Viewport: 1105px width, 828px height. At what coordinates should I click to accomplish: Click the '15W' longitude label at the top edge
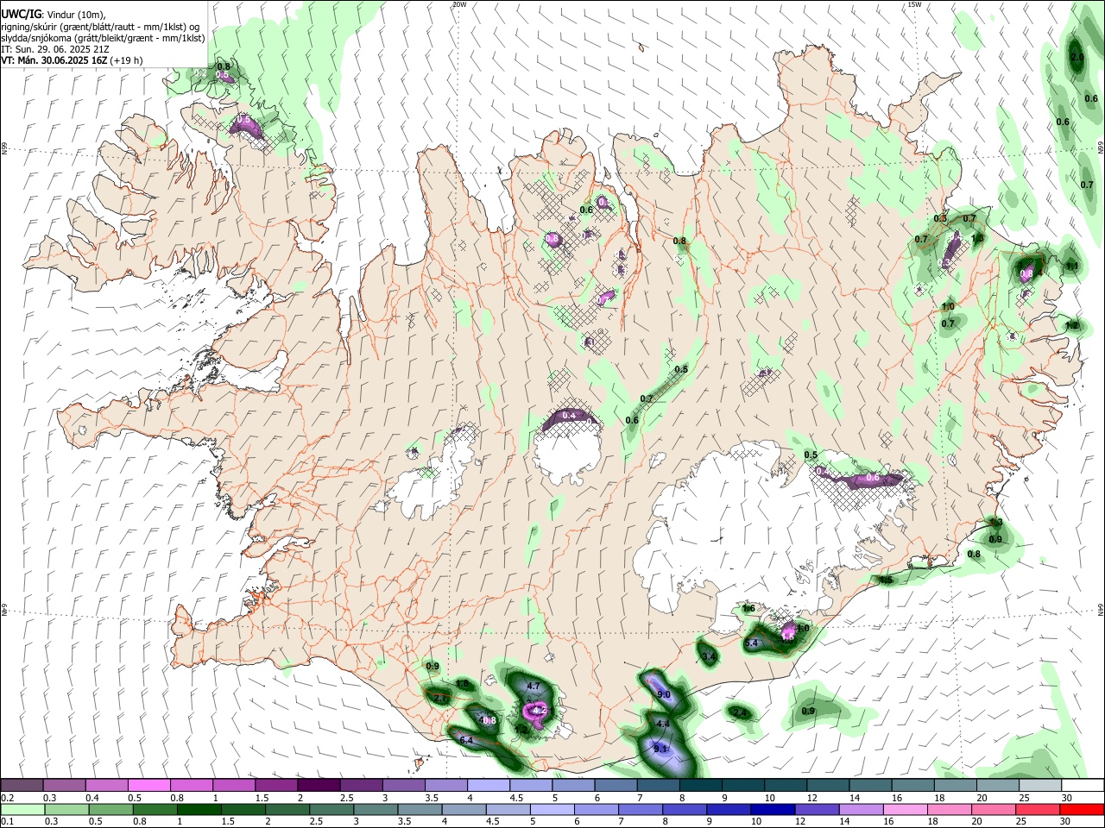[914, 4]
